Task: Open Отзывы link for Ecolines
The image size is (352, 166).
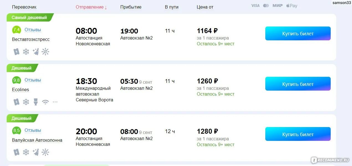Action: click(33, 80)
